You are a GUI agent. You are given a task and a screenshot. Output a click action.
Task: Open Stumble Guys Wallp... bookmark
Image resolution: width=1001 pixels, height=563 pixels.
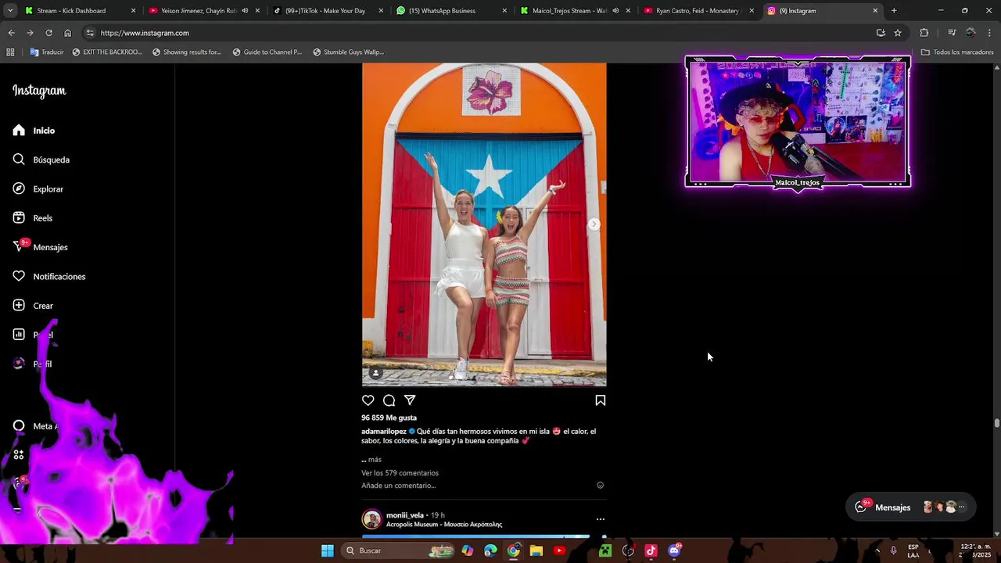pyautogui.click(x=348, y=52)
